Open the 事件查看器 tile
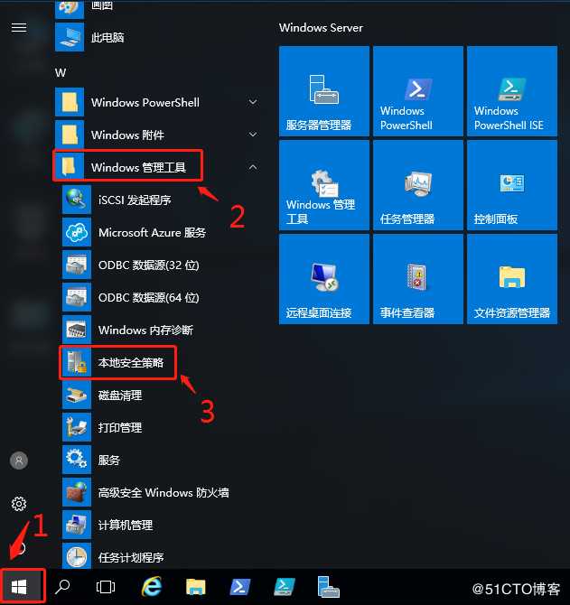The height and width of the screenshot is (605, 570). (x=418, y=279)
